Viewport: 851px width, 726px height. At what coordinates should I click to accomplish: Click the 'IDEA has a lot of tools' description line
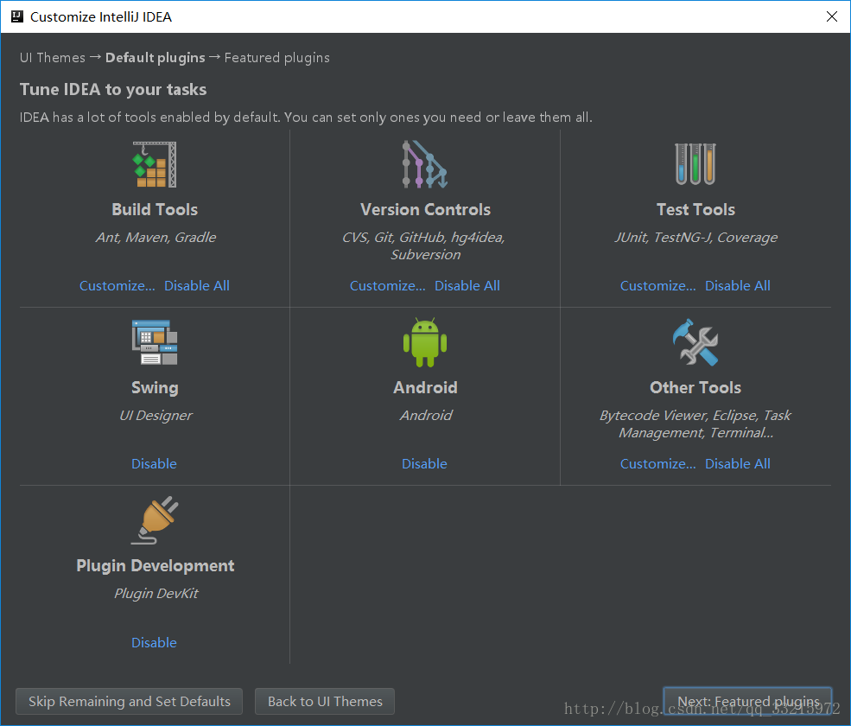tap(306, 118)
